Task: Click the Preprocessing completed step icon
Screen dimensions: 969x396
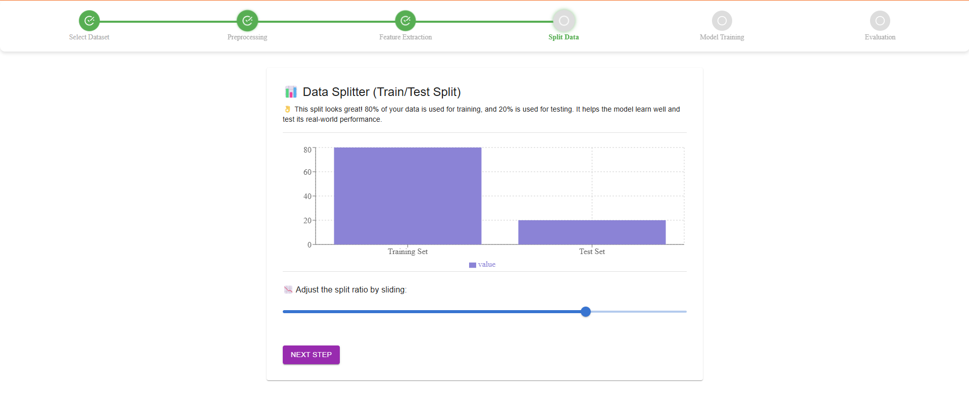Action: [247, 21]
